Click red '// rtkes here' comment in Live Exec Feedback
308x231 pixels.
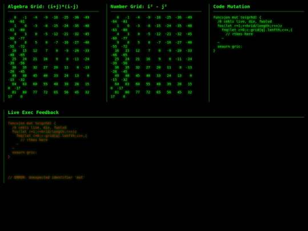pos(34,140)
